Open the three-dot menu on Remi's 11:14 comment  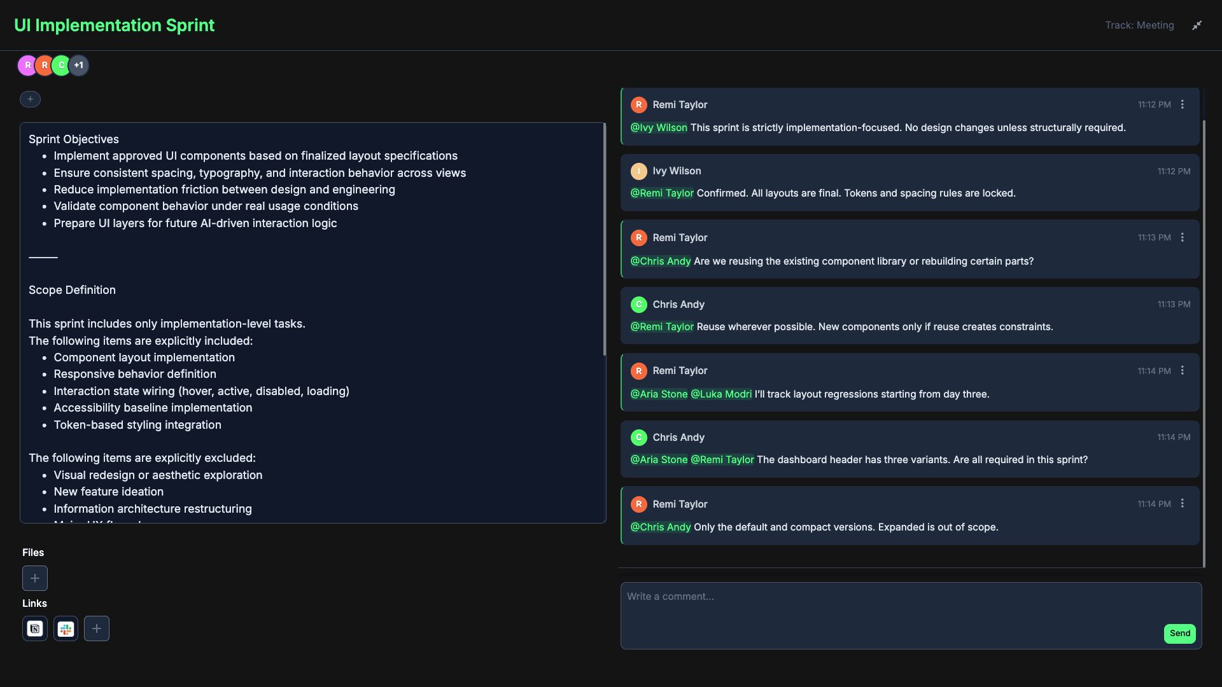click(x=1183, y=370)
